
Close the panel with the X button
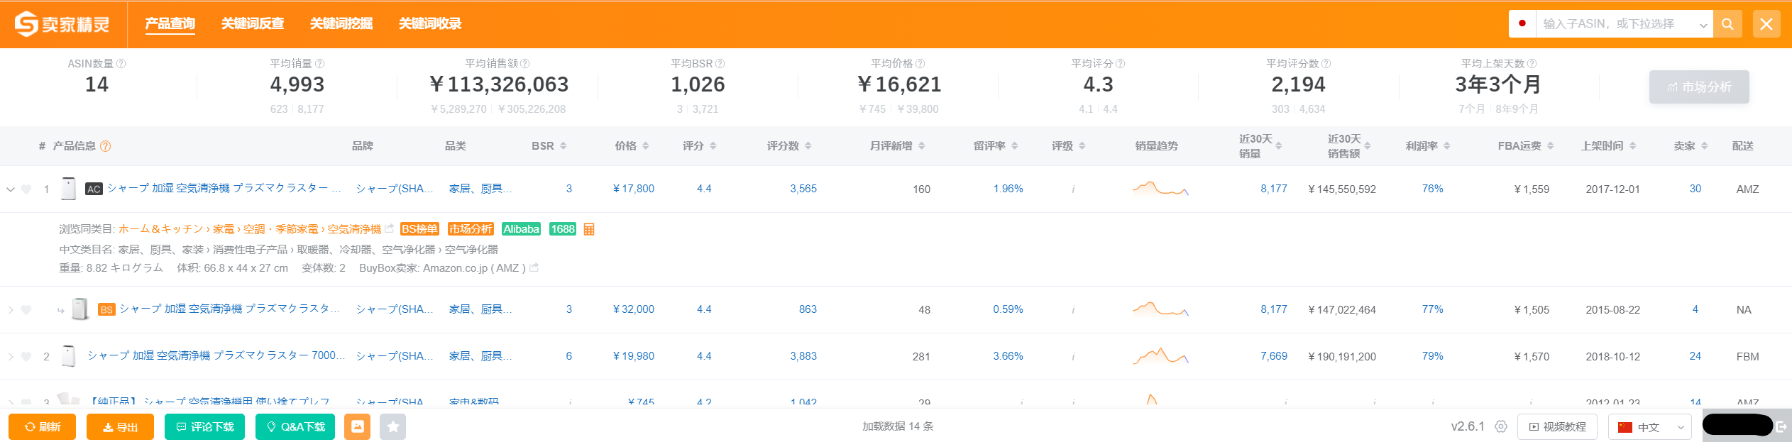coord(1766,24)
